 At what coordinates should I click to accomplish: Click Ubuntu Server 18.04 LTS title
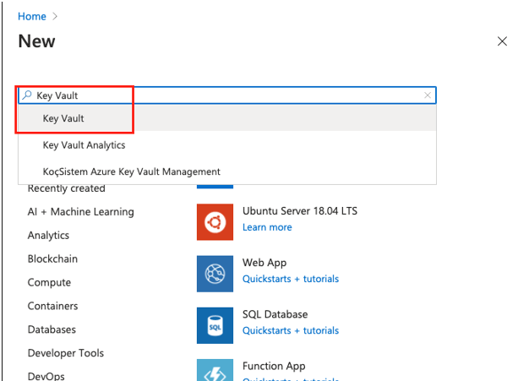pyautogui.click(x=300, y=211)
